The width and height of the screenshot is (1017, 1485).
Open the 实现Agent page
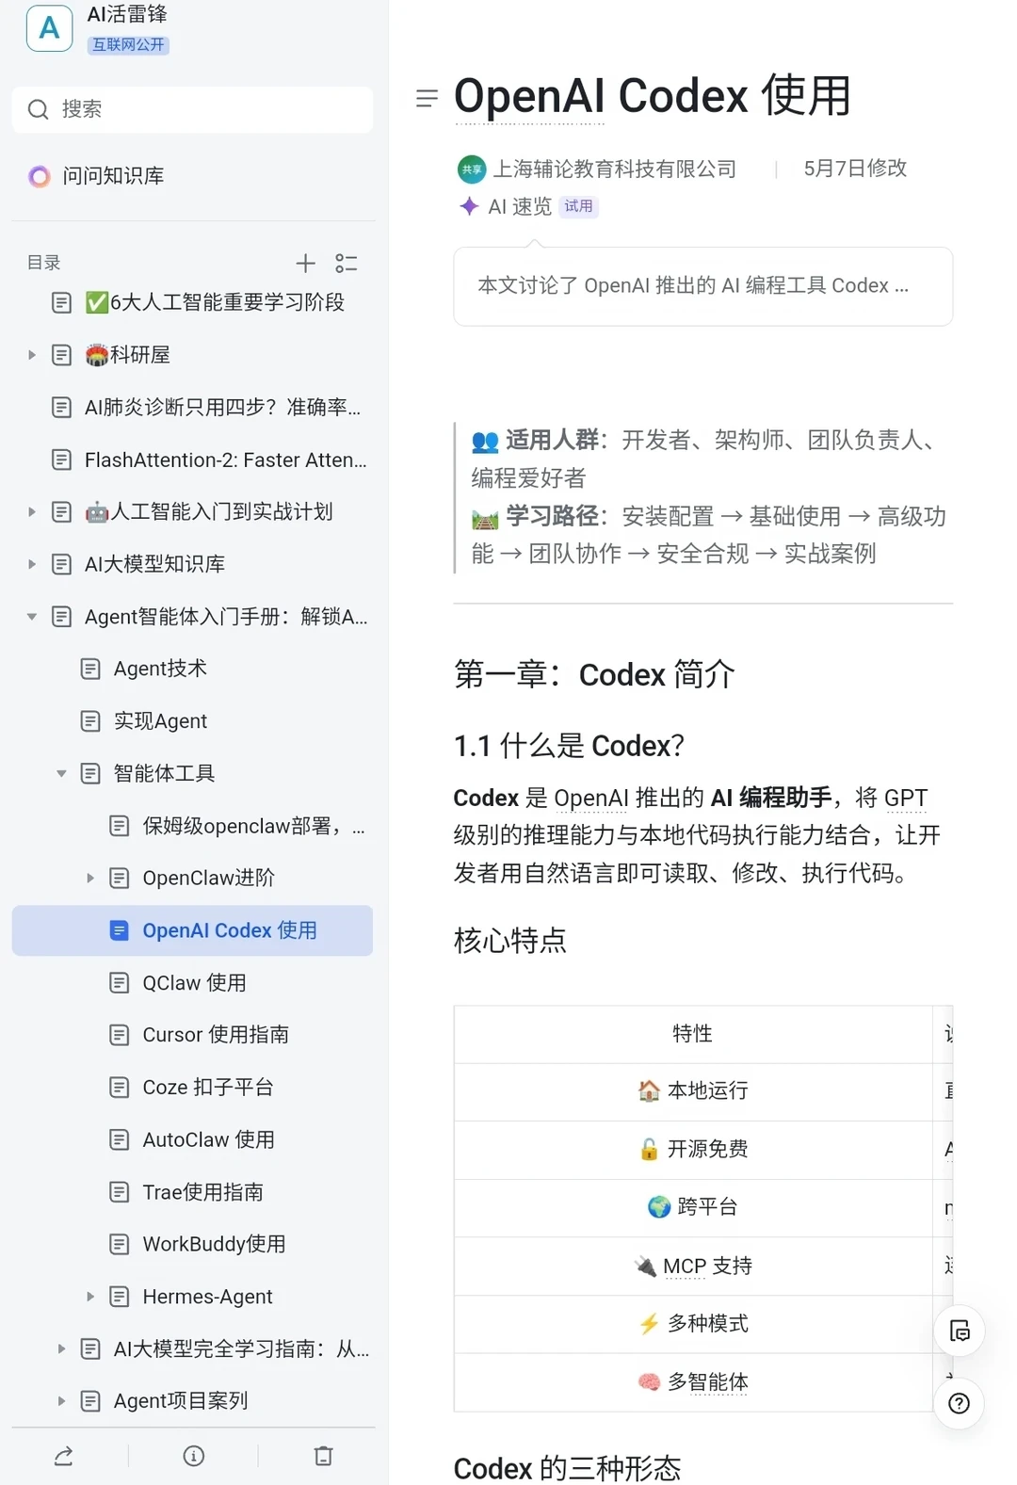(x=160, y=721)
